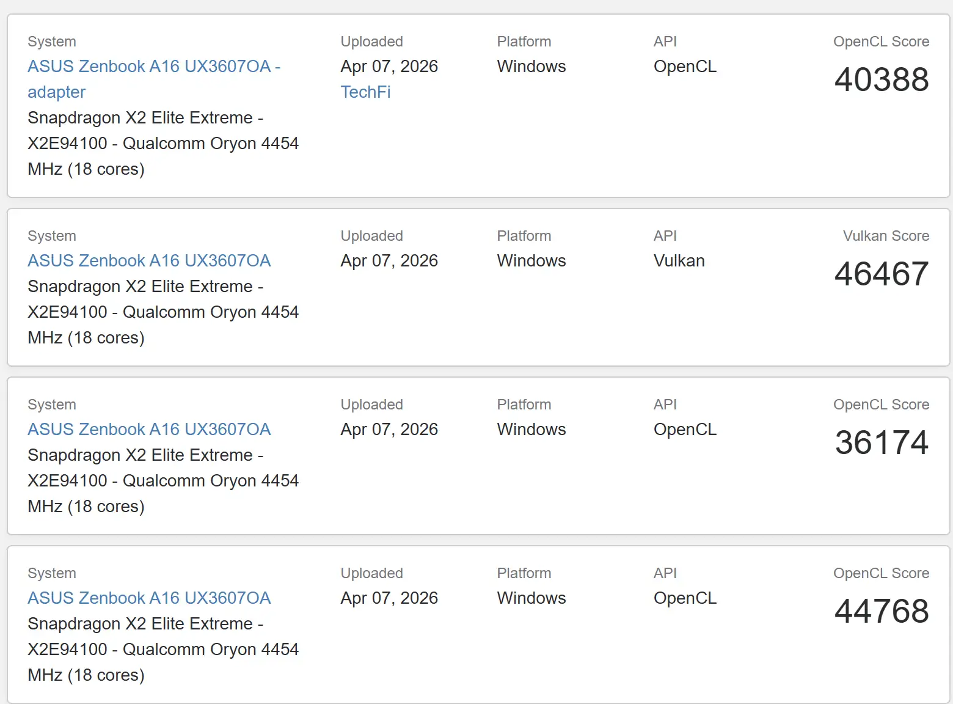Click the OpenCL API value beside score 44768

click(x=685, y=598)
